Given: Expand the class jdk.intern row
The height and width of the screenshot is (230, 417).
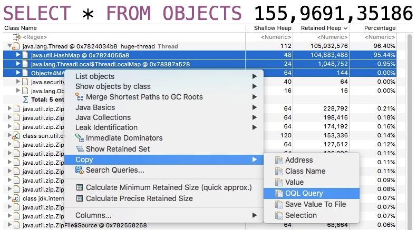Looking at the screenshot, I should click(9, 198).
